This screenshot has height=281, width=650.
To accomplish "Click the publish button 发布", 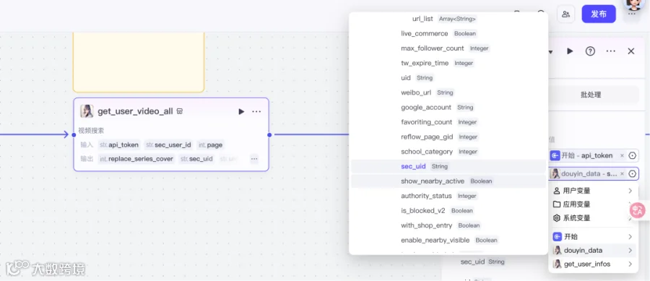I will point(599,14).
